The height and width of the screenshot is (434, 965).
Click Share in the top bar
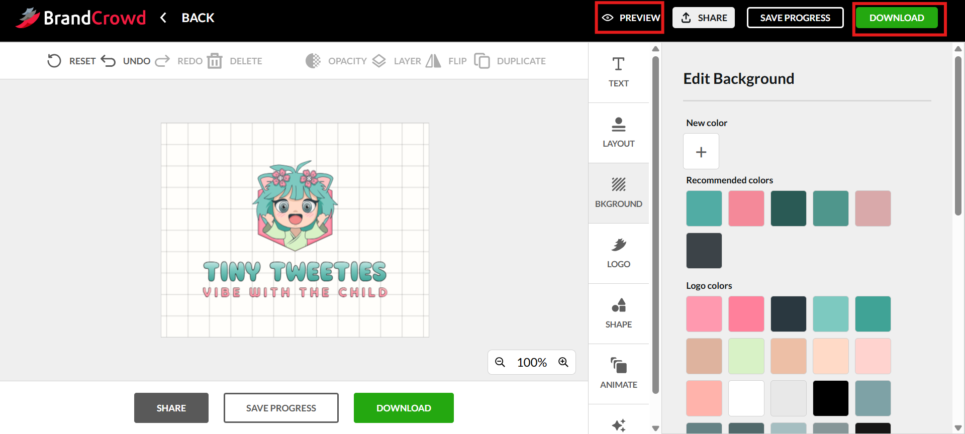704,18
